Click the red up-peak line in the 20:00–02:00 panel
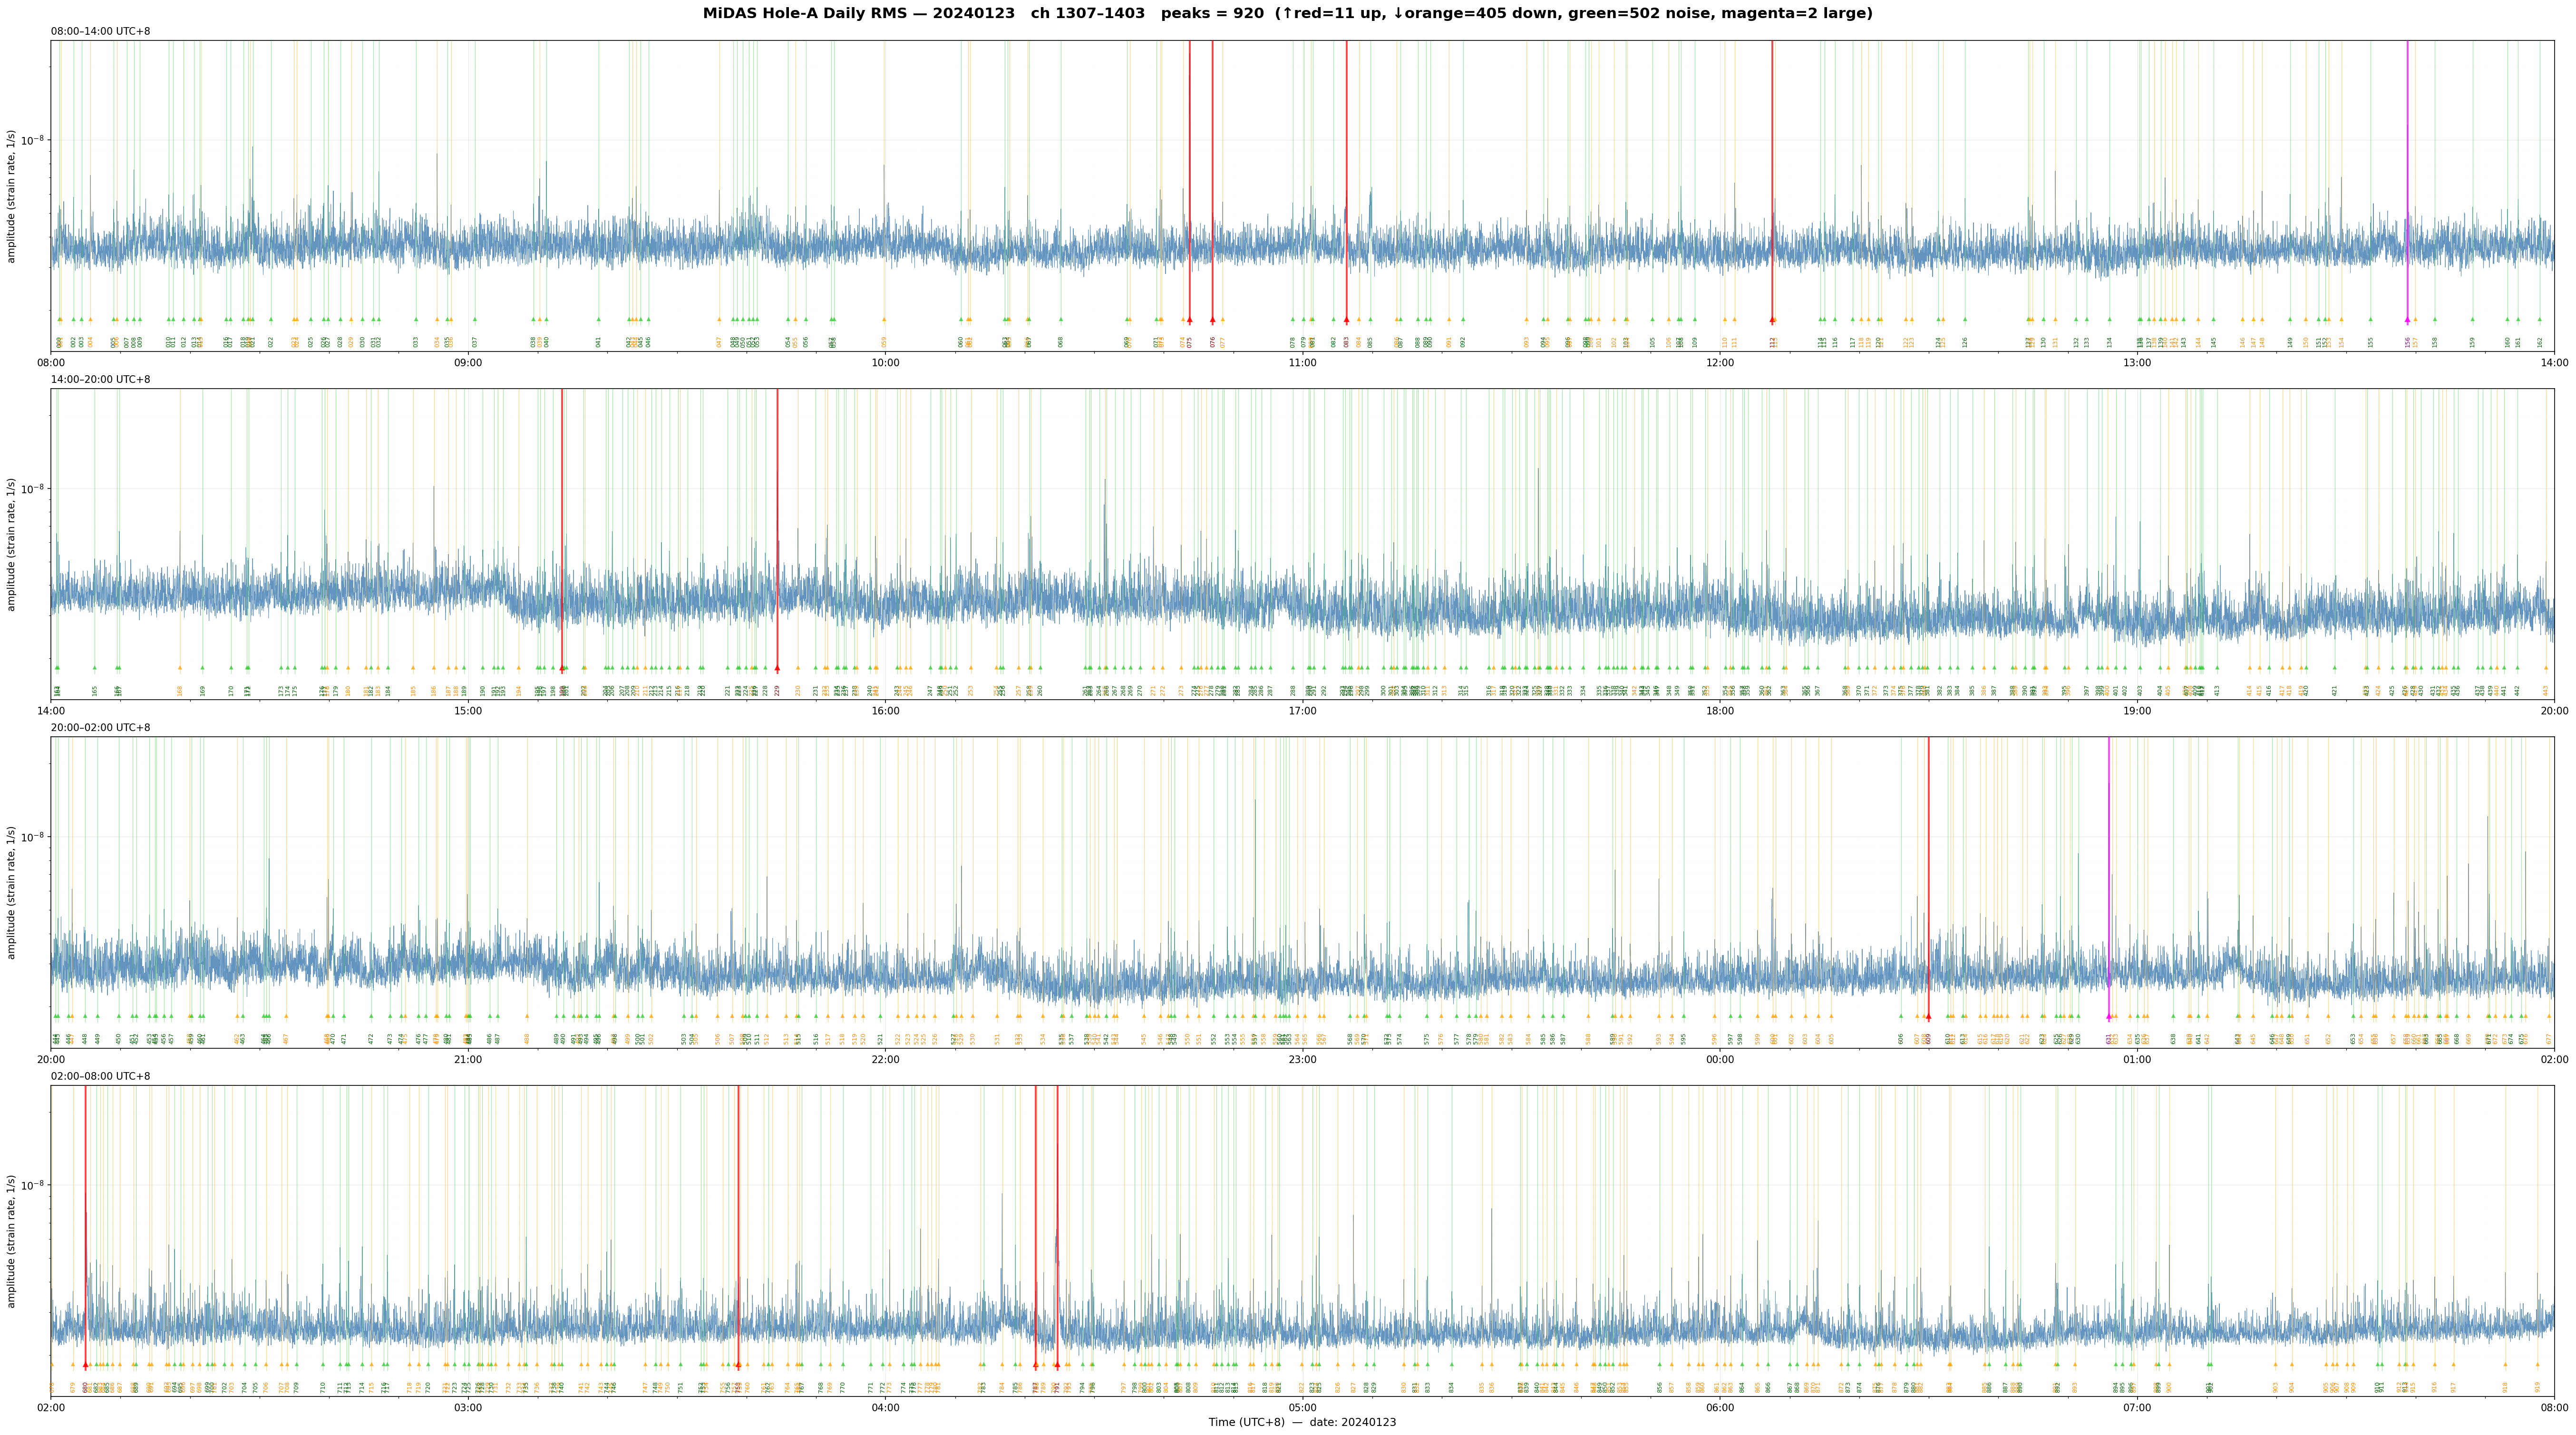Image resolution: width=2576 pixels, height=1435 pixels. tap(1928, 877)
